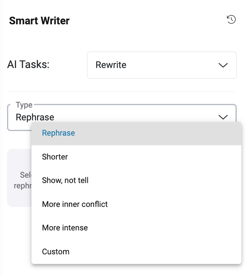
Task: Open the Smart Writer history icon
Action: [x=231, y=19]
